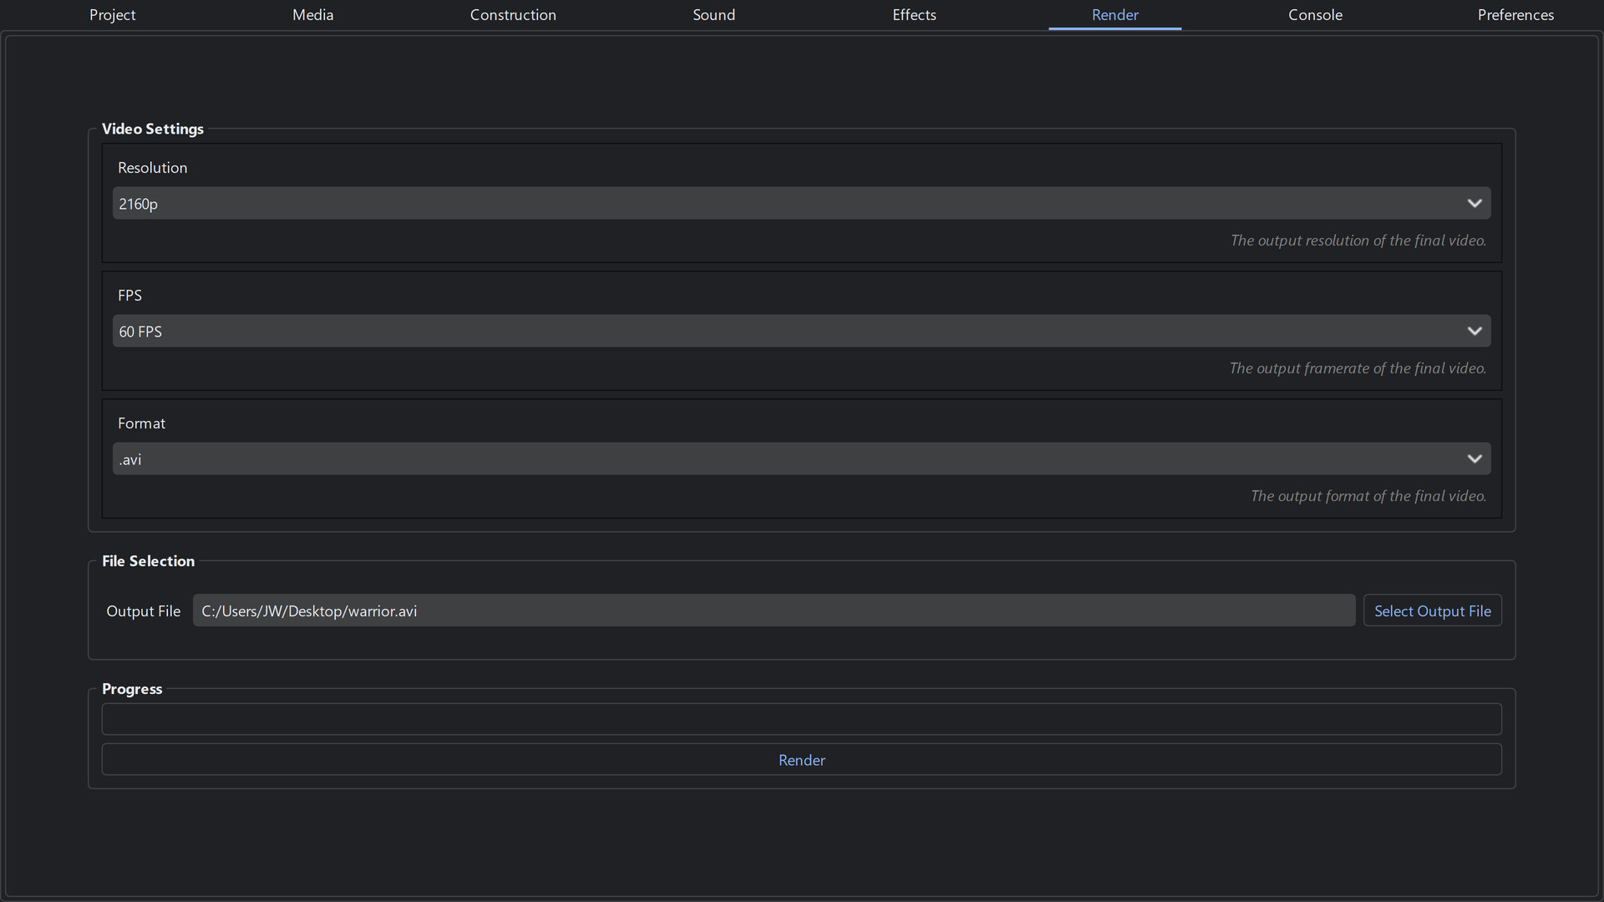The height and width of the screenshot is (902, 1604).
Task: Open the Effects tab
Action: tap(914, 15)
